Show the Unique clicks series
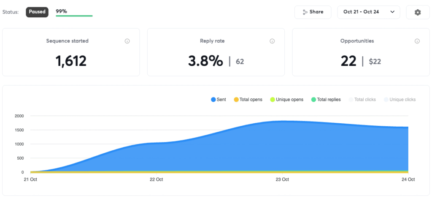 pyautogui.click(x=400, y=100)
